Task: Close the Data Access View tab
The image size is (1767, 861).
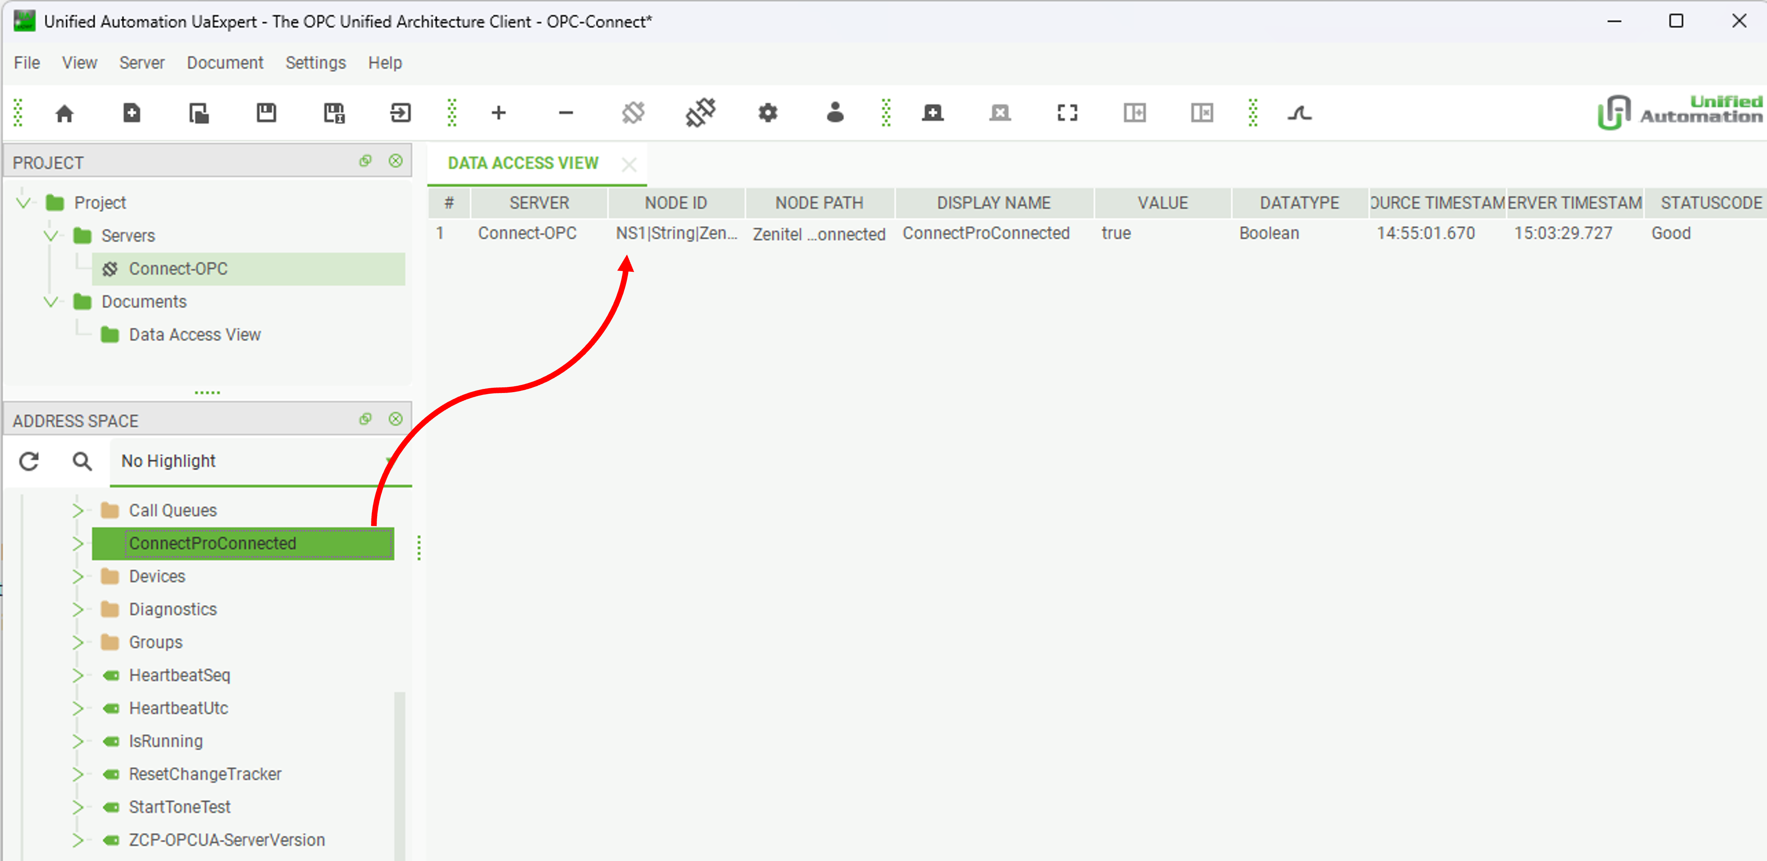Action: [629, 164]
